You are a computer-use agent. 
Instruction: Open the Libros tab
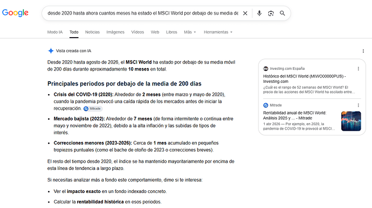click(171, 32)
